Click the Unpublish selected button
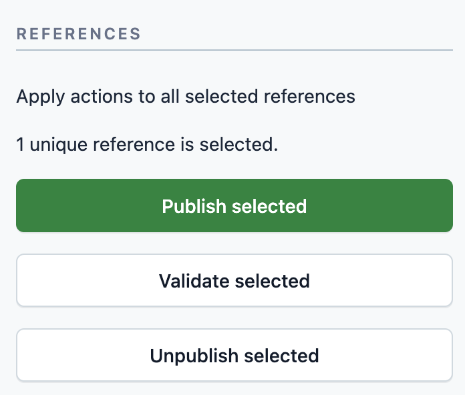The width and height of the screenshot is (465, 395). tap(234, 355)
